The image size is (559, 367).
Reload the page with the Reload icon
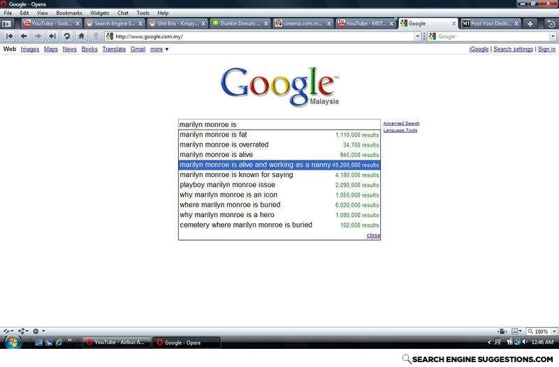point(66,36)
